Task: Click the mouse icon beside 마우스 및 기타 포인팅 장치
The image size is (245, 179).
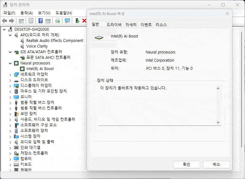Action: pyautogui.click(x=16, y=91)
